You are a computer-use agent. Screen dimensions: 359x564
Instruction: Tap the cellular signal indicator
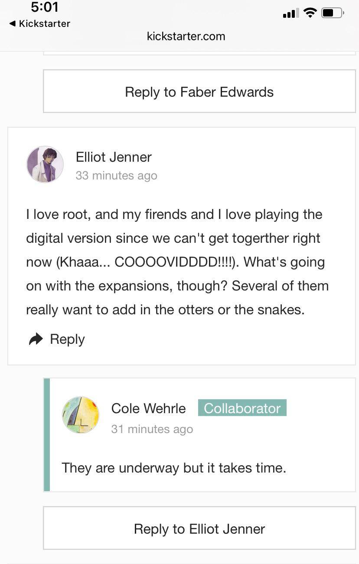pyautogui.click(x=290, y=13)
